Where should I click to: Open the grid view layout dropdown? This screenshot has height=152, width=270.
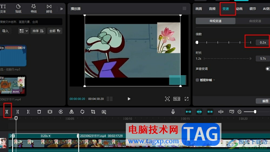click(23, 31)
